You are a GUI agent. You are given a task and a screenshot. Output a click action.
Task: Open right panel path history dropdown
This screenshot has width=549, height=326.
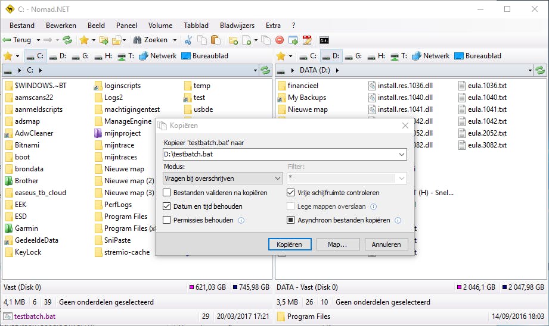(x=530, y=71)
